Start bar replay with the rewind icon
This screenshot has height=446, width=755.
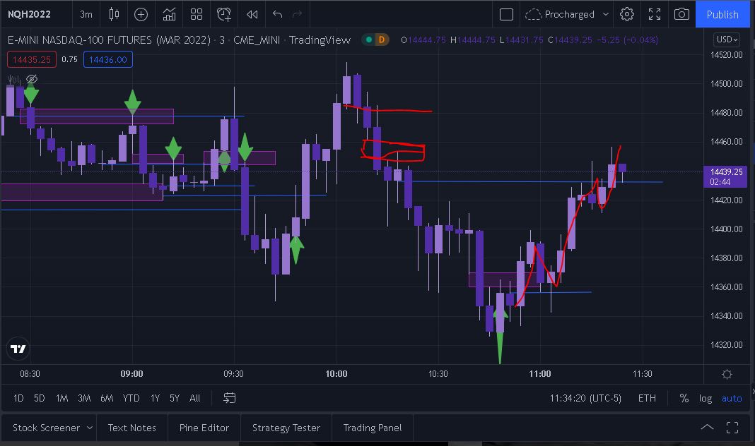[252, 14]
